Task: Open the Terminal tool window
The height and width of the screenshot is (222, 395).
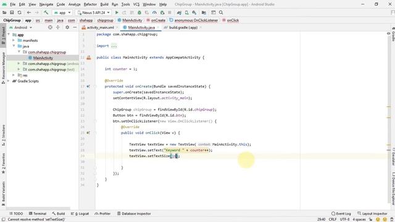Action: 38,213
